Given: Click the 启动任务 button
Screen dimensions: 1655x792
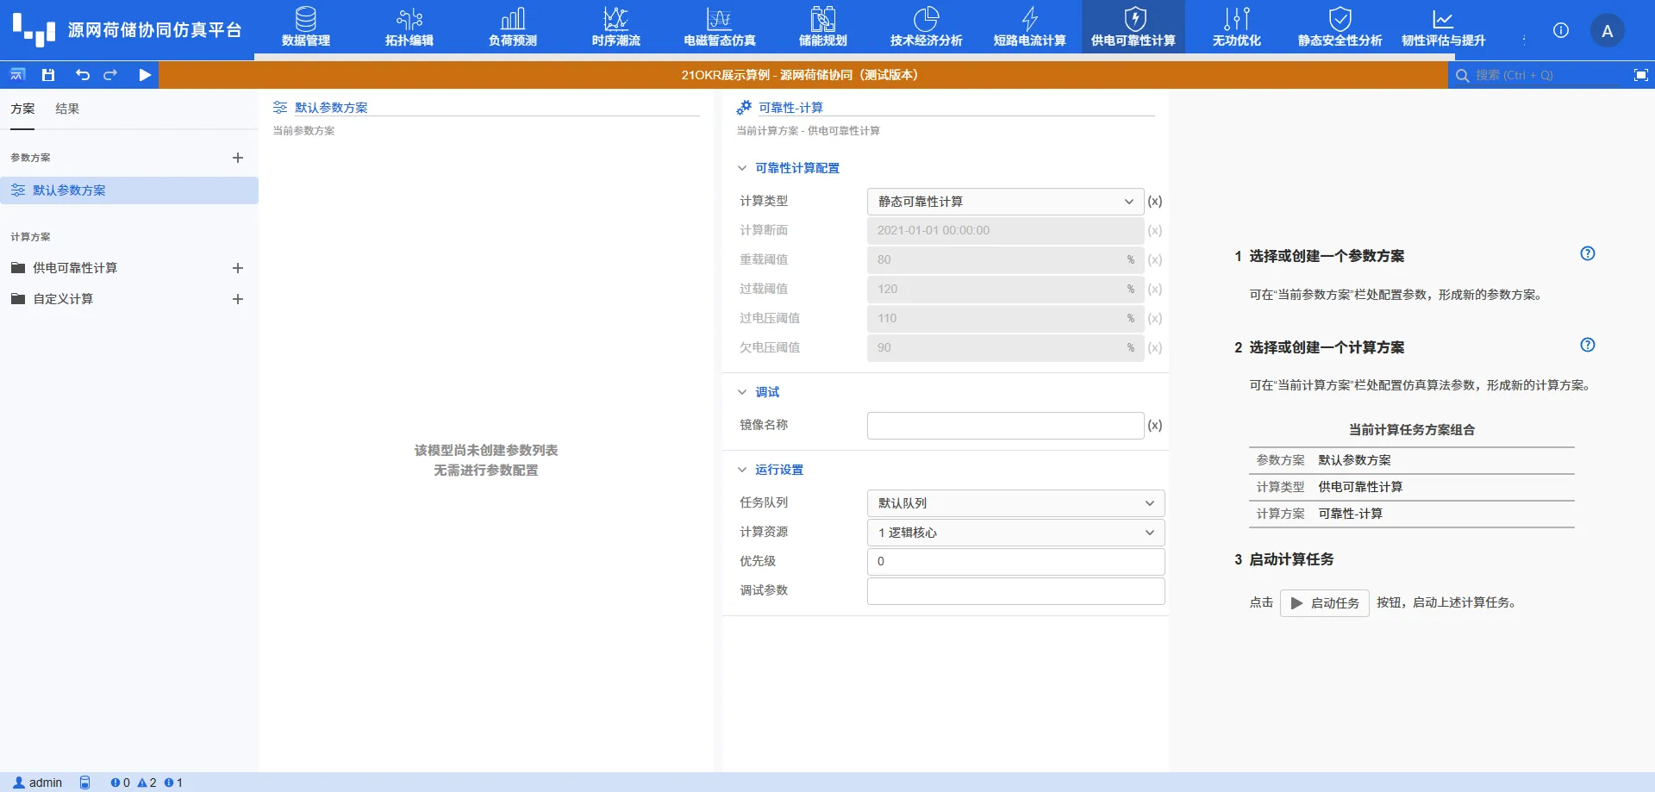Looking at the screenshot, I should (1324, 603).
